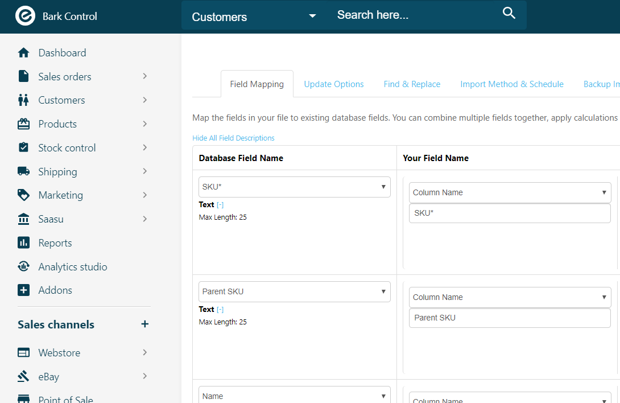Click the Database Field Name header
The image size is (620, 403).
point(241,158)
